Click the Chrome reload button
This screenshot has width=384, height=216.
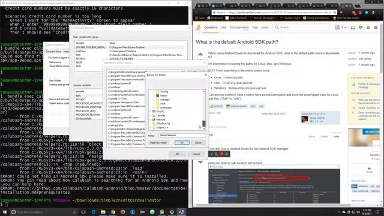pos(208,12)
